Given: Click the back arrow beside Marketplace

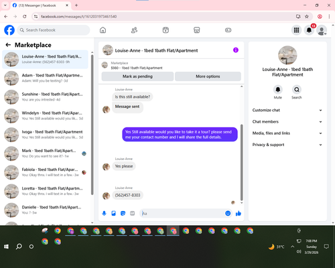Looking at the screenshot, I should (x=8, y=45).
